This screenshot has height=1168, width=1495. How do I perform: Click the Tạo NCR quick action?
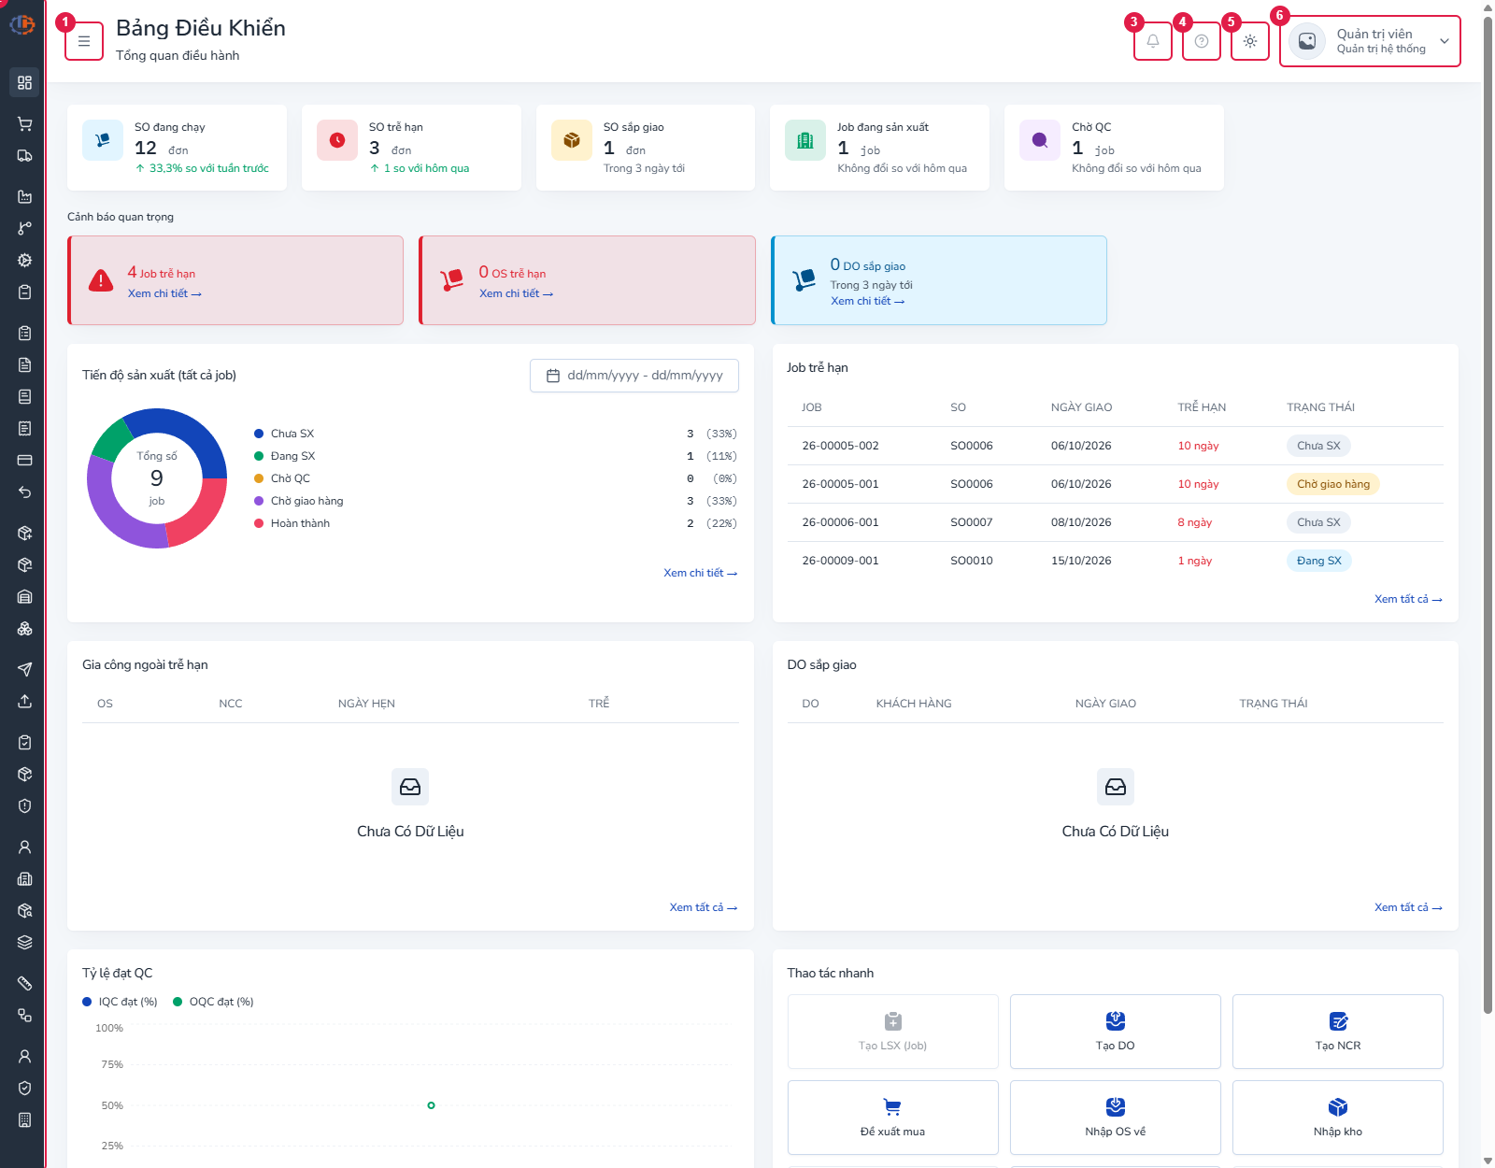(1337, 1032)
